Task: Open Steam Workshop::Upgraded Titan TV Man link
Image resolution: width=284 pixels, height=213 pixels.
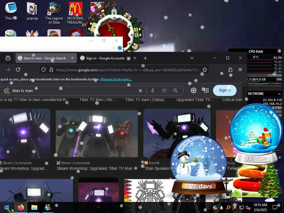Action: [x=95, y=168]
